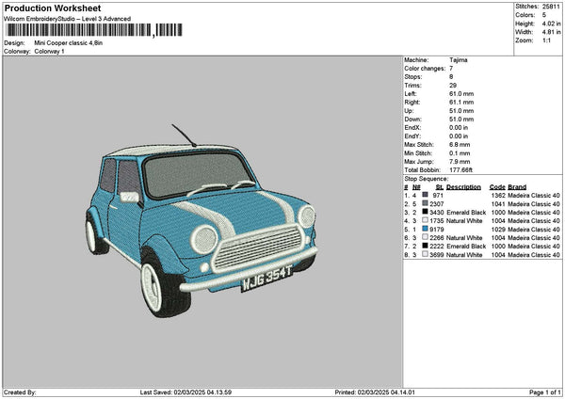Viewport: 565px width, 399px height.
Task: Pick the black swatch for stop 3
Action: click(426, 212)
